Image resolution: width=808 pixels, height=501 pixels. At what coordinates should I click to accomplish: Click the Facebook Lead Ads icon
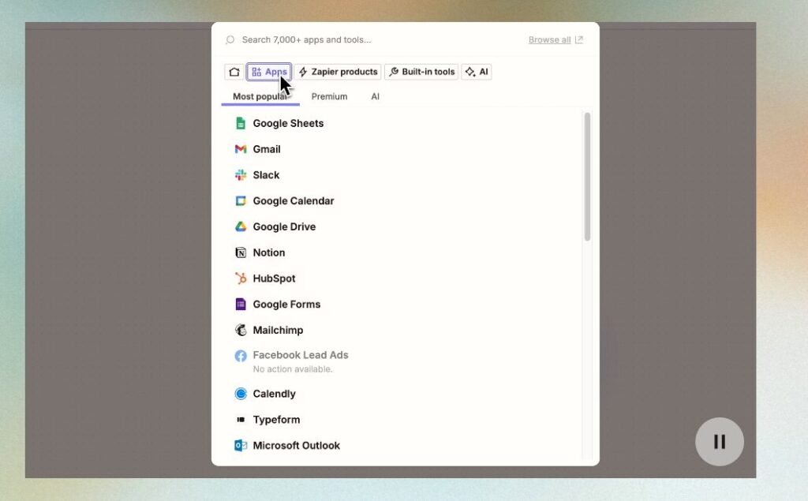click(x=241, y=356)
